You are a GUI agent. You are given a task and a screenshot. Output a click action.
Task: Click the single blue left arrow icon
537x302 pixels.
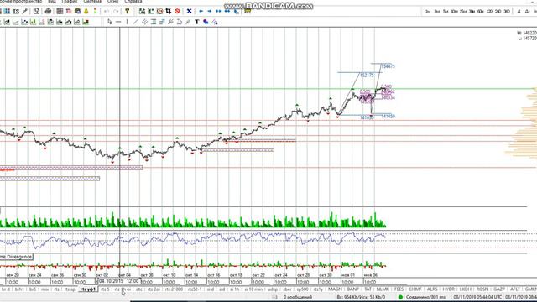[x=201, y=11]
